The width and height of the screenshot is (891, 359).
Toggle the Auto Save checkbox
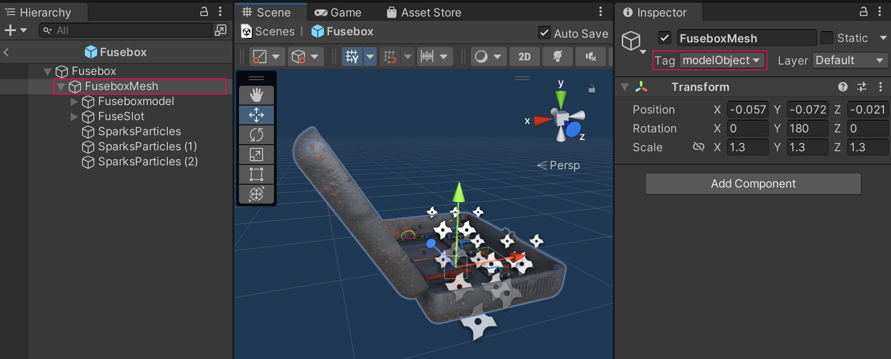(x=544, y=33)
